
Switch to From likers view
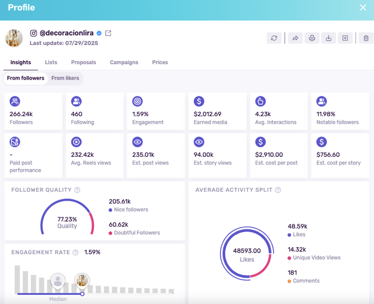coord(65,78)
